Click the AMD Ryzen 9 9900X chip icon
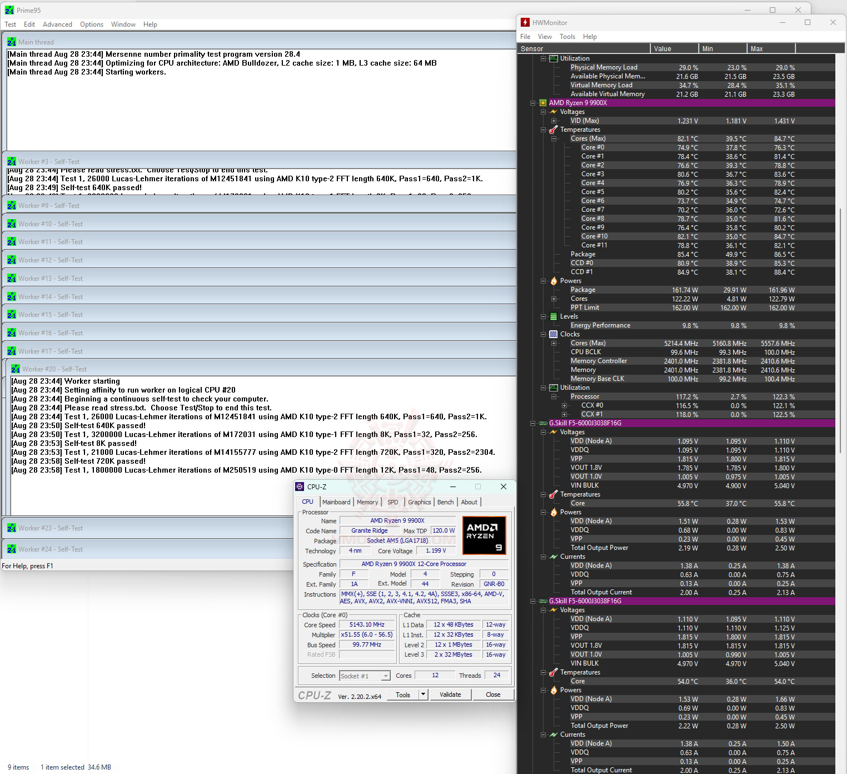 click(543, 103)
